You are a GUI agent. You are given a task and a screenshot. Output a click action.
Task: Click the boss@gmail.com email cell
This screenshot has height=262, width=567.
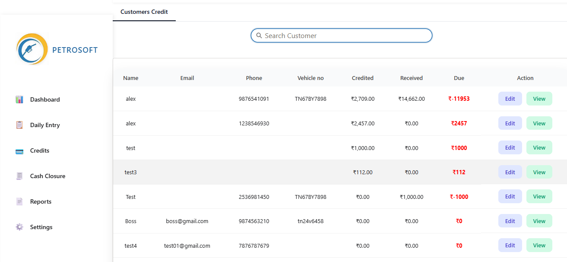[187, 221]
